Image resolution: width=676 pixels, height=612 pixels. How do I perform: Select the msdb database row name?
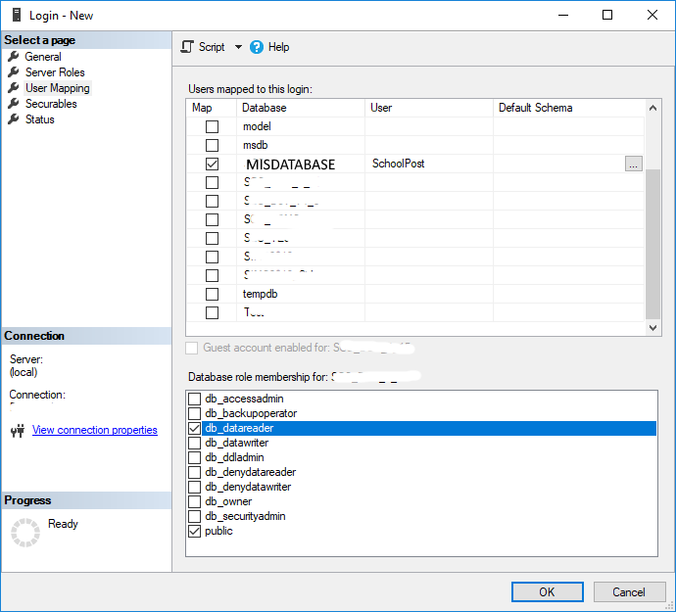click(x=256, y=145)
